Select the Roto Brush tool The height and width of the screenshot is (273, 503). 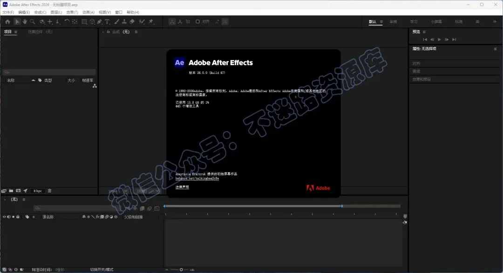[142, 21]
